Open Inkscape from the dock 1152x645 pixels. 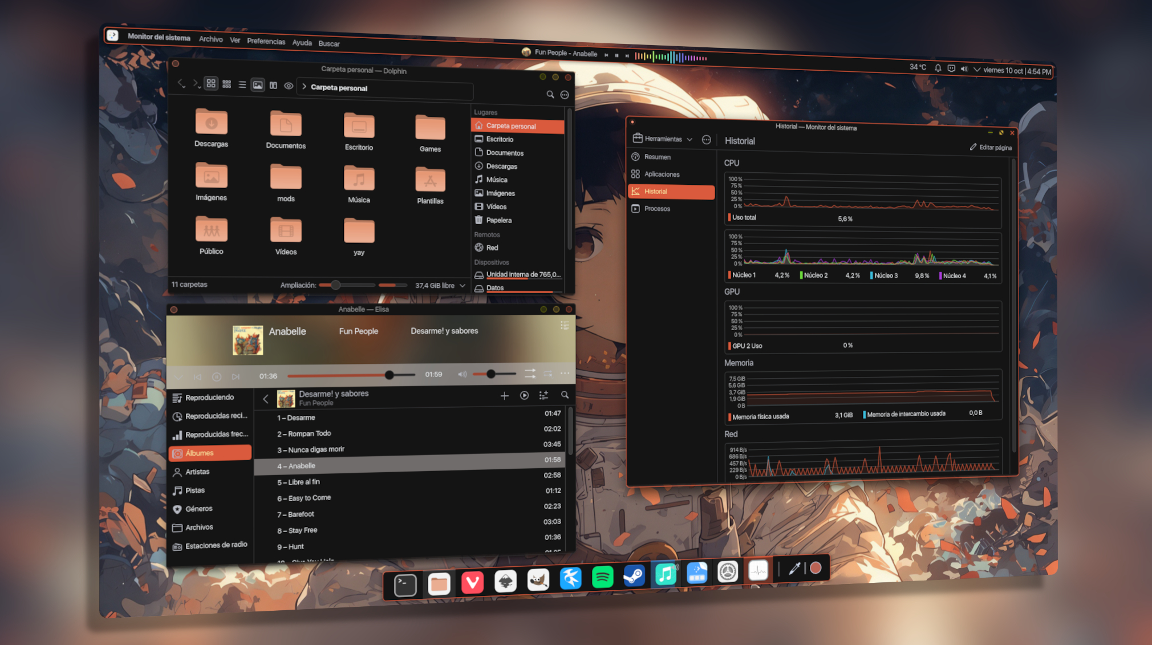505,581
